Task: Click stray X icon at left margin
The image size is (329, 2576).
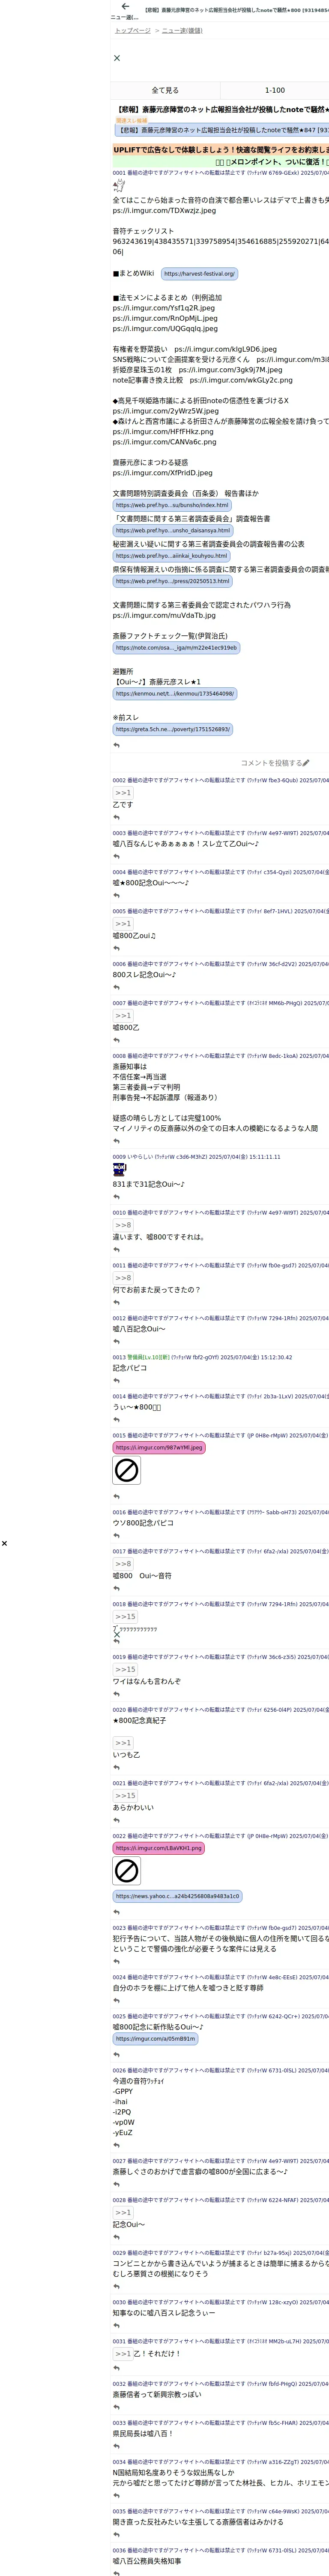Action: click(4, 1543)
